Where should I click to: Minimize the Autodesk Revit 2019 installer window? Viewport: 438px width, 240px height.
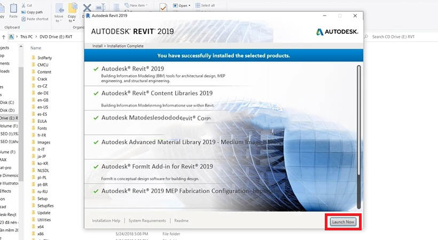[325, 15]
